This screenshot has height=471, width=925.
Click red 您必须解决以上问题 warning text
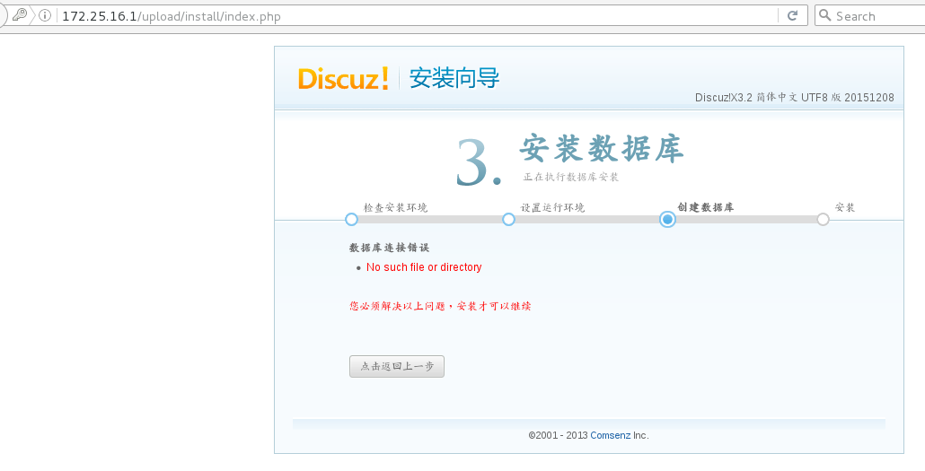click(x=440, y=306)
